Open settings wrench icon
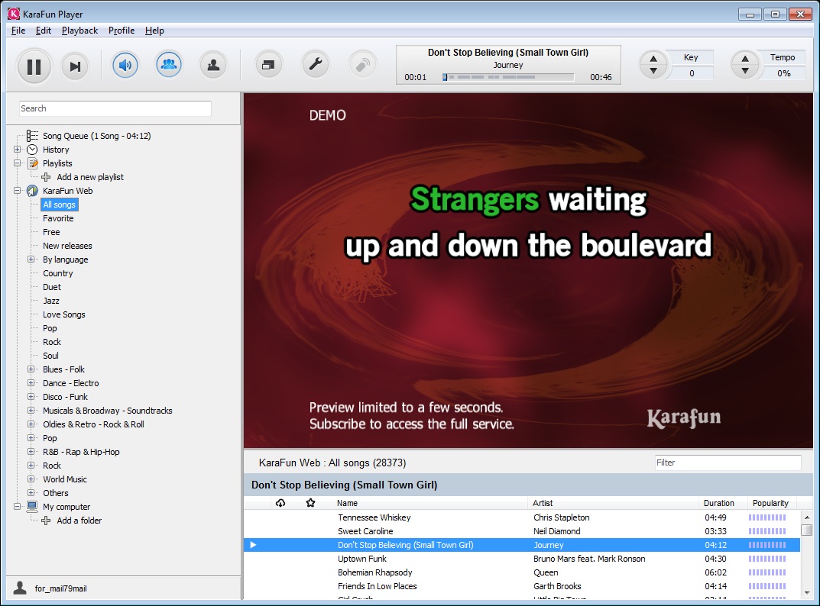 point(316,66)
